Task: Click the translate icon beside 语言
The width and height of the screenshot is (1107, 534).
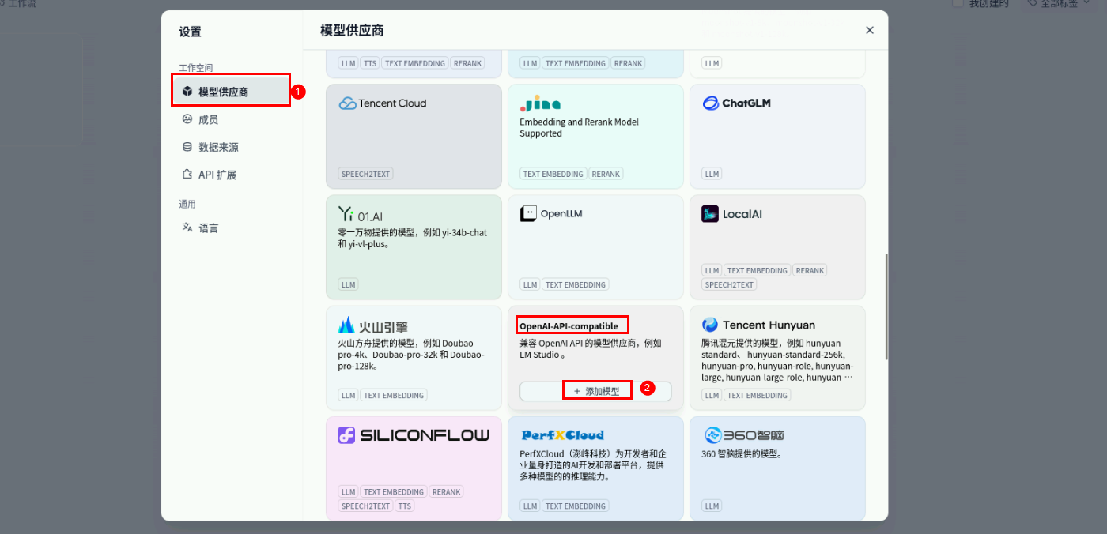Action: [187, 228]
